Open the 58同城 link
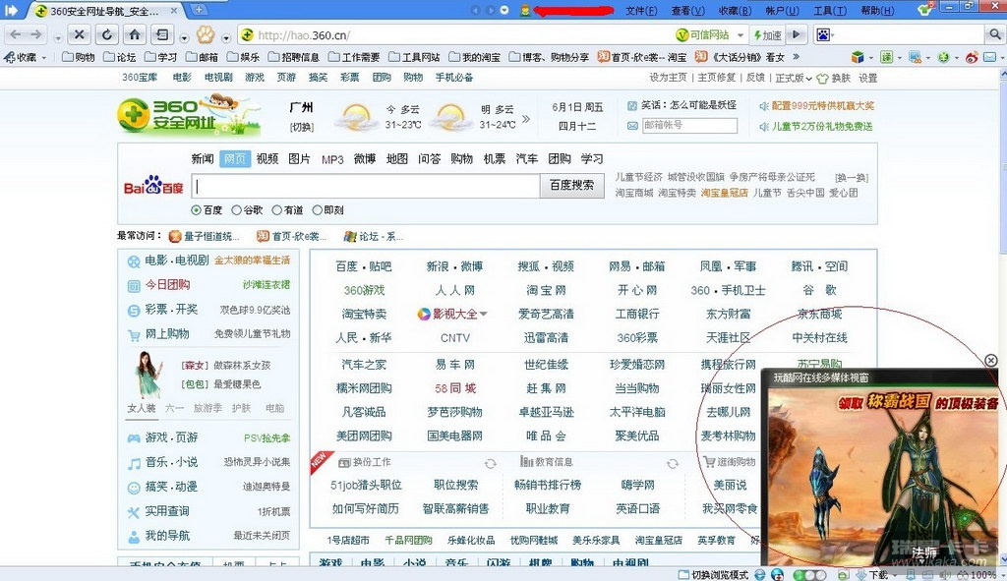 coord(454,388)
